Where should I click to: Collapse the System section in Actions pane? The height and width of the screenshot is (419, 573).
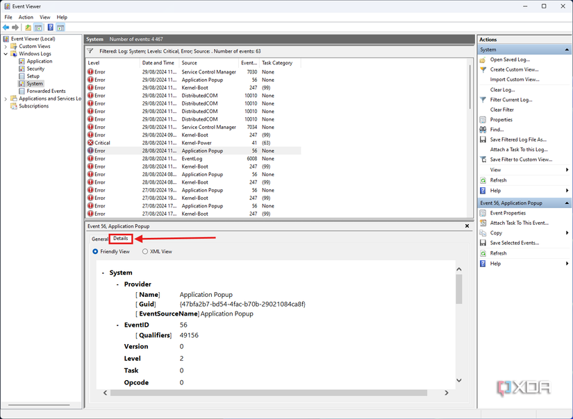tap(567, 50)
